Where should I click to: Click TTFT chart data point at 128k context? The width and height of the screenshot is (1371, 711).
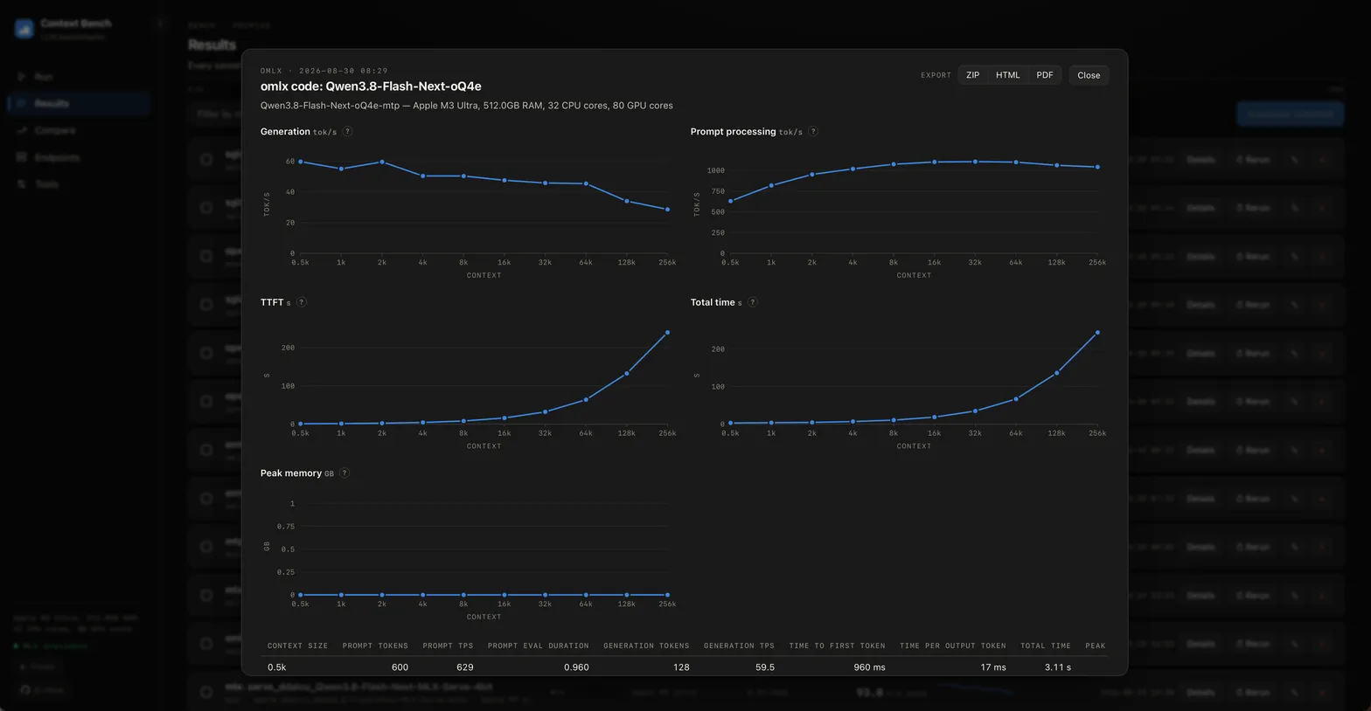[626, 373]
